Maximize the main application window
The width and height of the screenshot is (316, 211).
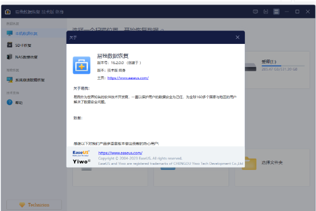tap(297, 12)
